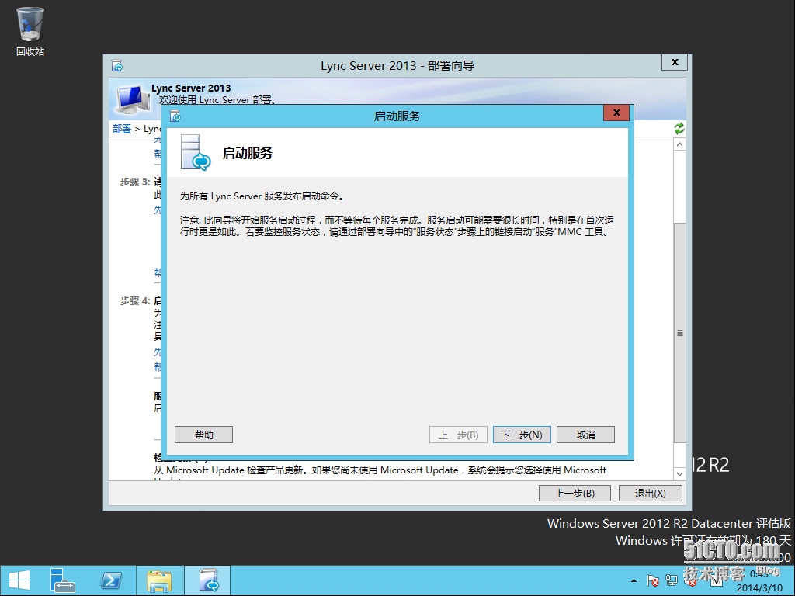Viewport: 795px width, 596px height.
Task: Click the vertical scrollbar thumb in the wizard
Action: coord(679,333)
